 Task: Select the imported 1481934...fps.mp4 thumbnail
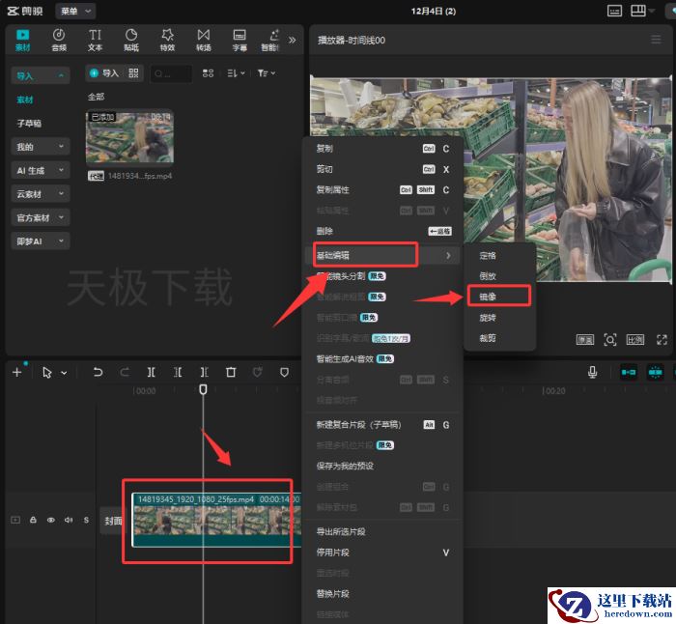(x=129, y=137)
